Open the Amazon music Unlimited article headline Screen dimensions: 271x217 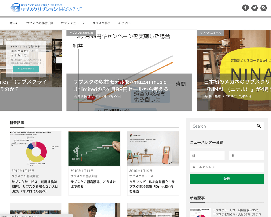pos(121,86)
